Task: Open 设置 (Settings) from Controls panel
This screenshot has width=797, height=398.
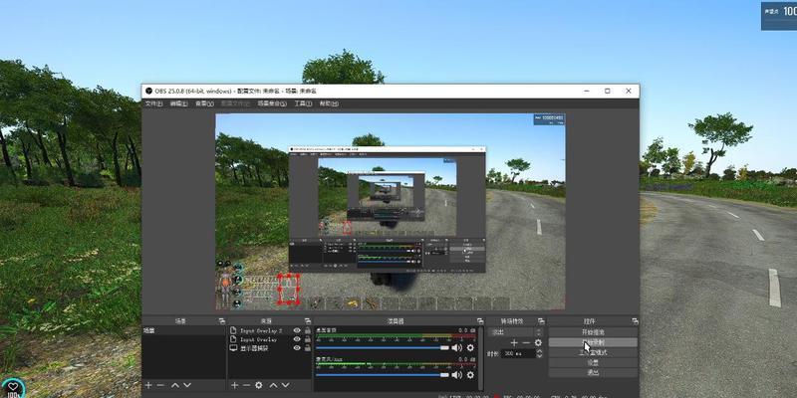Action: coord(593,363)
